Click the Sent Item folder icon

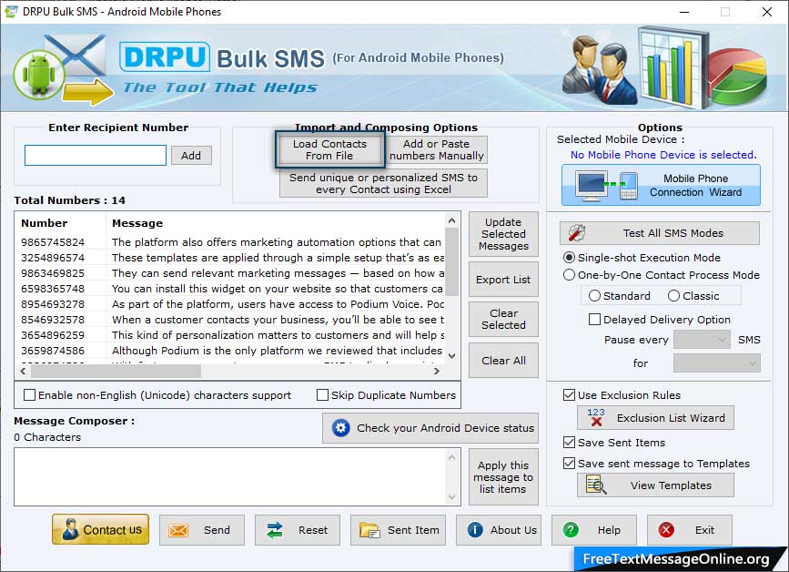[x=369, y=530]
